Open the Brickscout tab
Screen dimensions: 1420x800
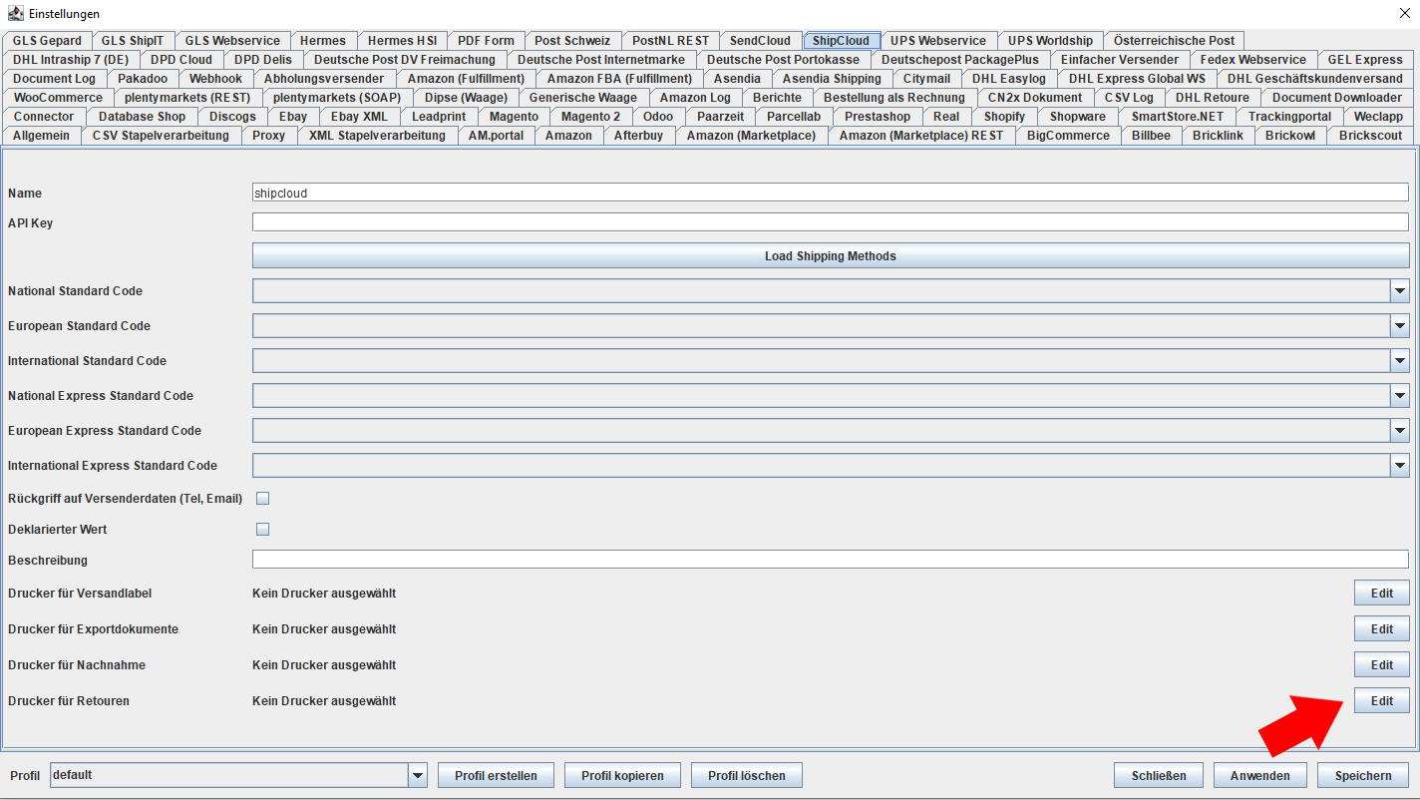(1370, 136)
